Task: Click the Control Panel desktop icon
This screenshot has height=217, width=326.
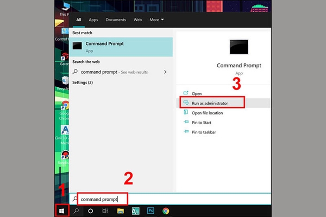Action: click(62, 34)
